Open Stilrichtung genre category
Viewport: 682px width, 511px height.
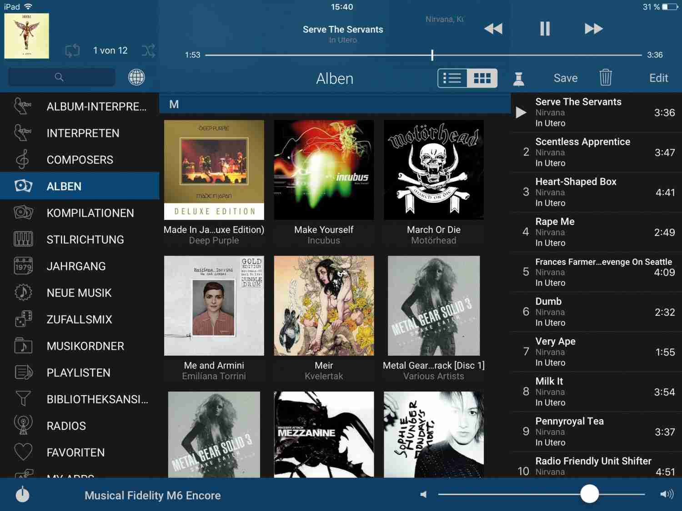coord(80,239)
